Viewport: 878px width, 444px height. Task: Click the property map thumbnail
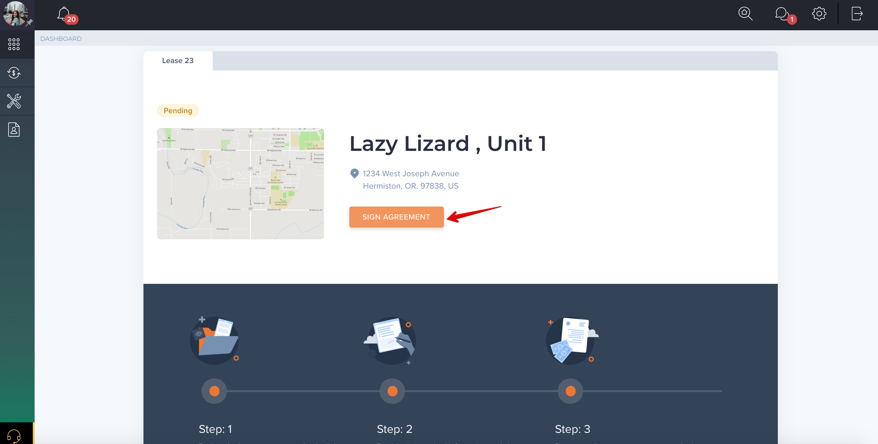click(240, 184)
